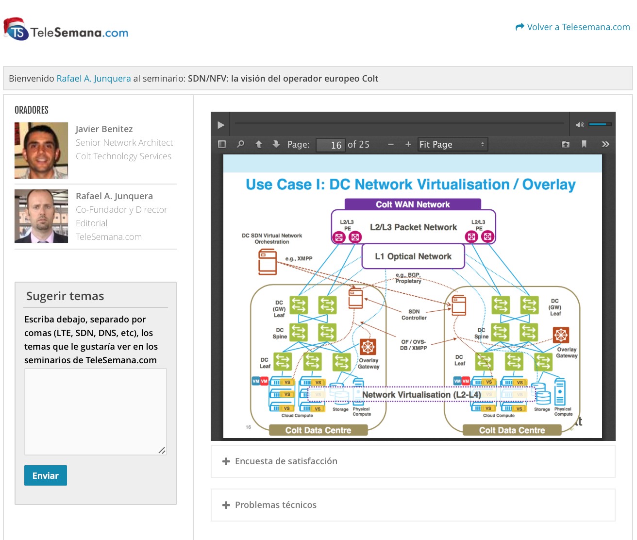Click the L1 Optical Network box
The width and height of the screenshot is (637, 540).
[x=413, y=256]
